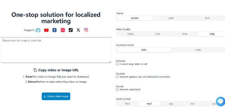Switch theme to Dark
Viewport: 225px width, 108px height.
pos(207,18)
